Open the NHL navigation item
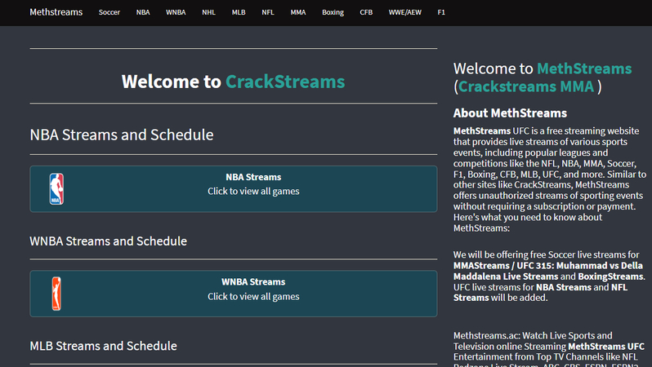The width and height of the screenshot is (652, 367). click(208, 12)
